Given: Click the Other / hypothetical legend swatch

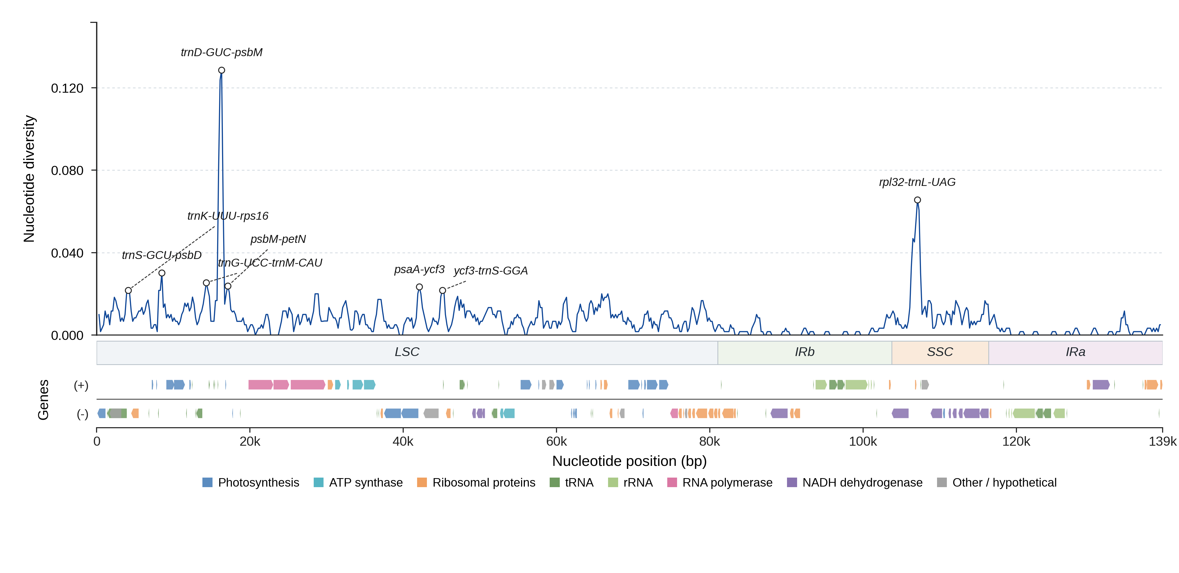Looking at the screenshot, I should [x=942, y=482].
